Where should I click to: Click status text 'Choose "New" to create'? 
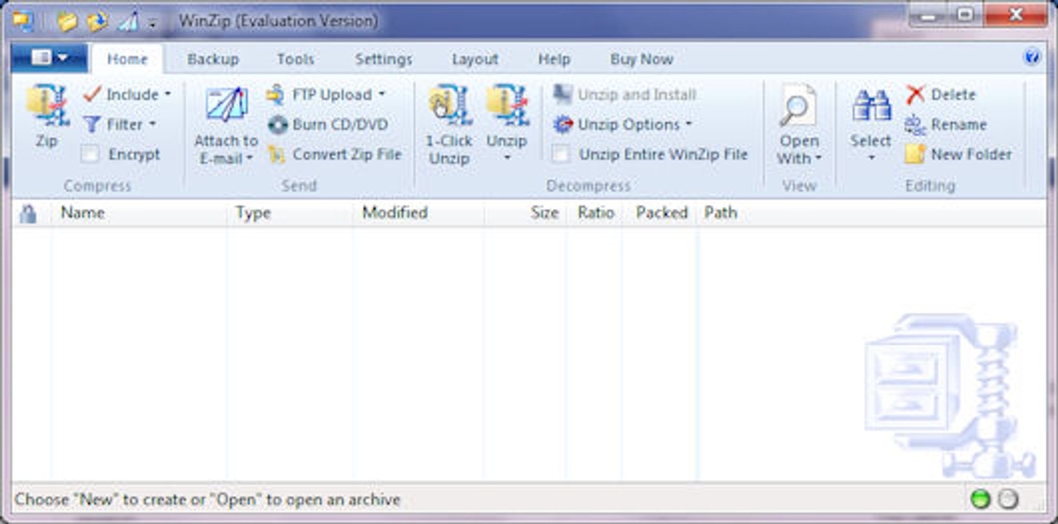pyautogui.click(x=102, y=499)
